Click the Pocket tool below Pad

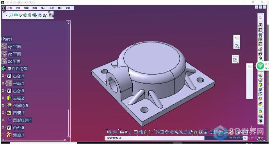(260, 30)
